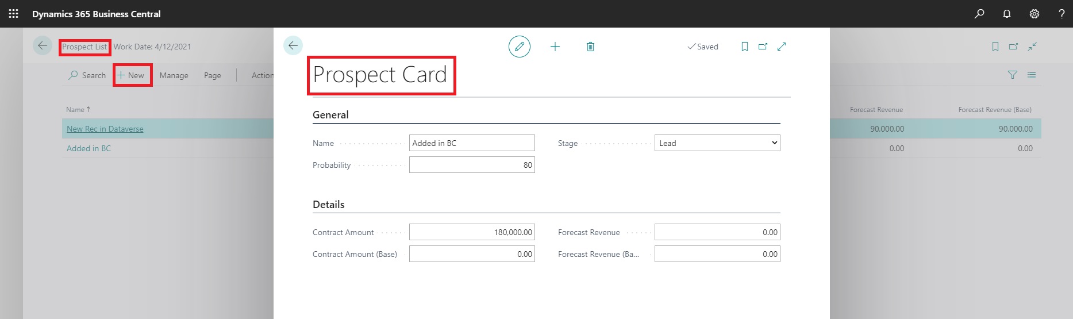Open the New Rec in Dataverse link
Screen dimensions: 1073x319
[x=105, y=129]
